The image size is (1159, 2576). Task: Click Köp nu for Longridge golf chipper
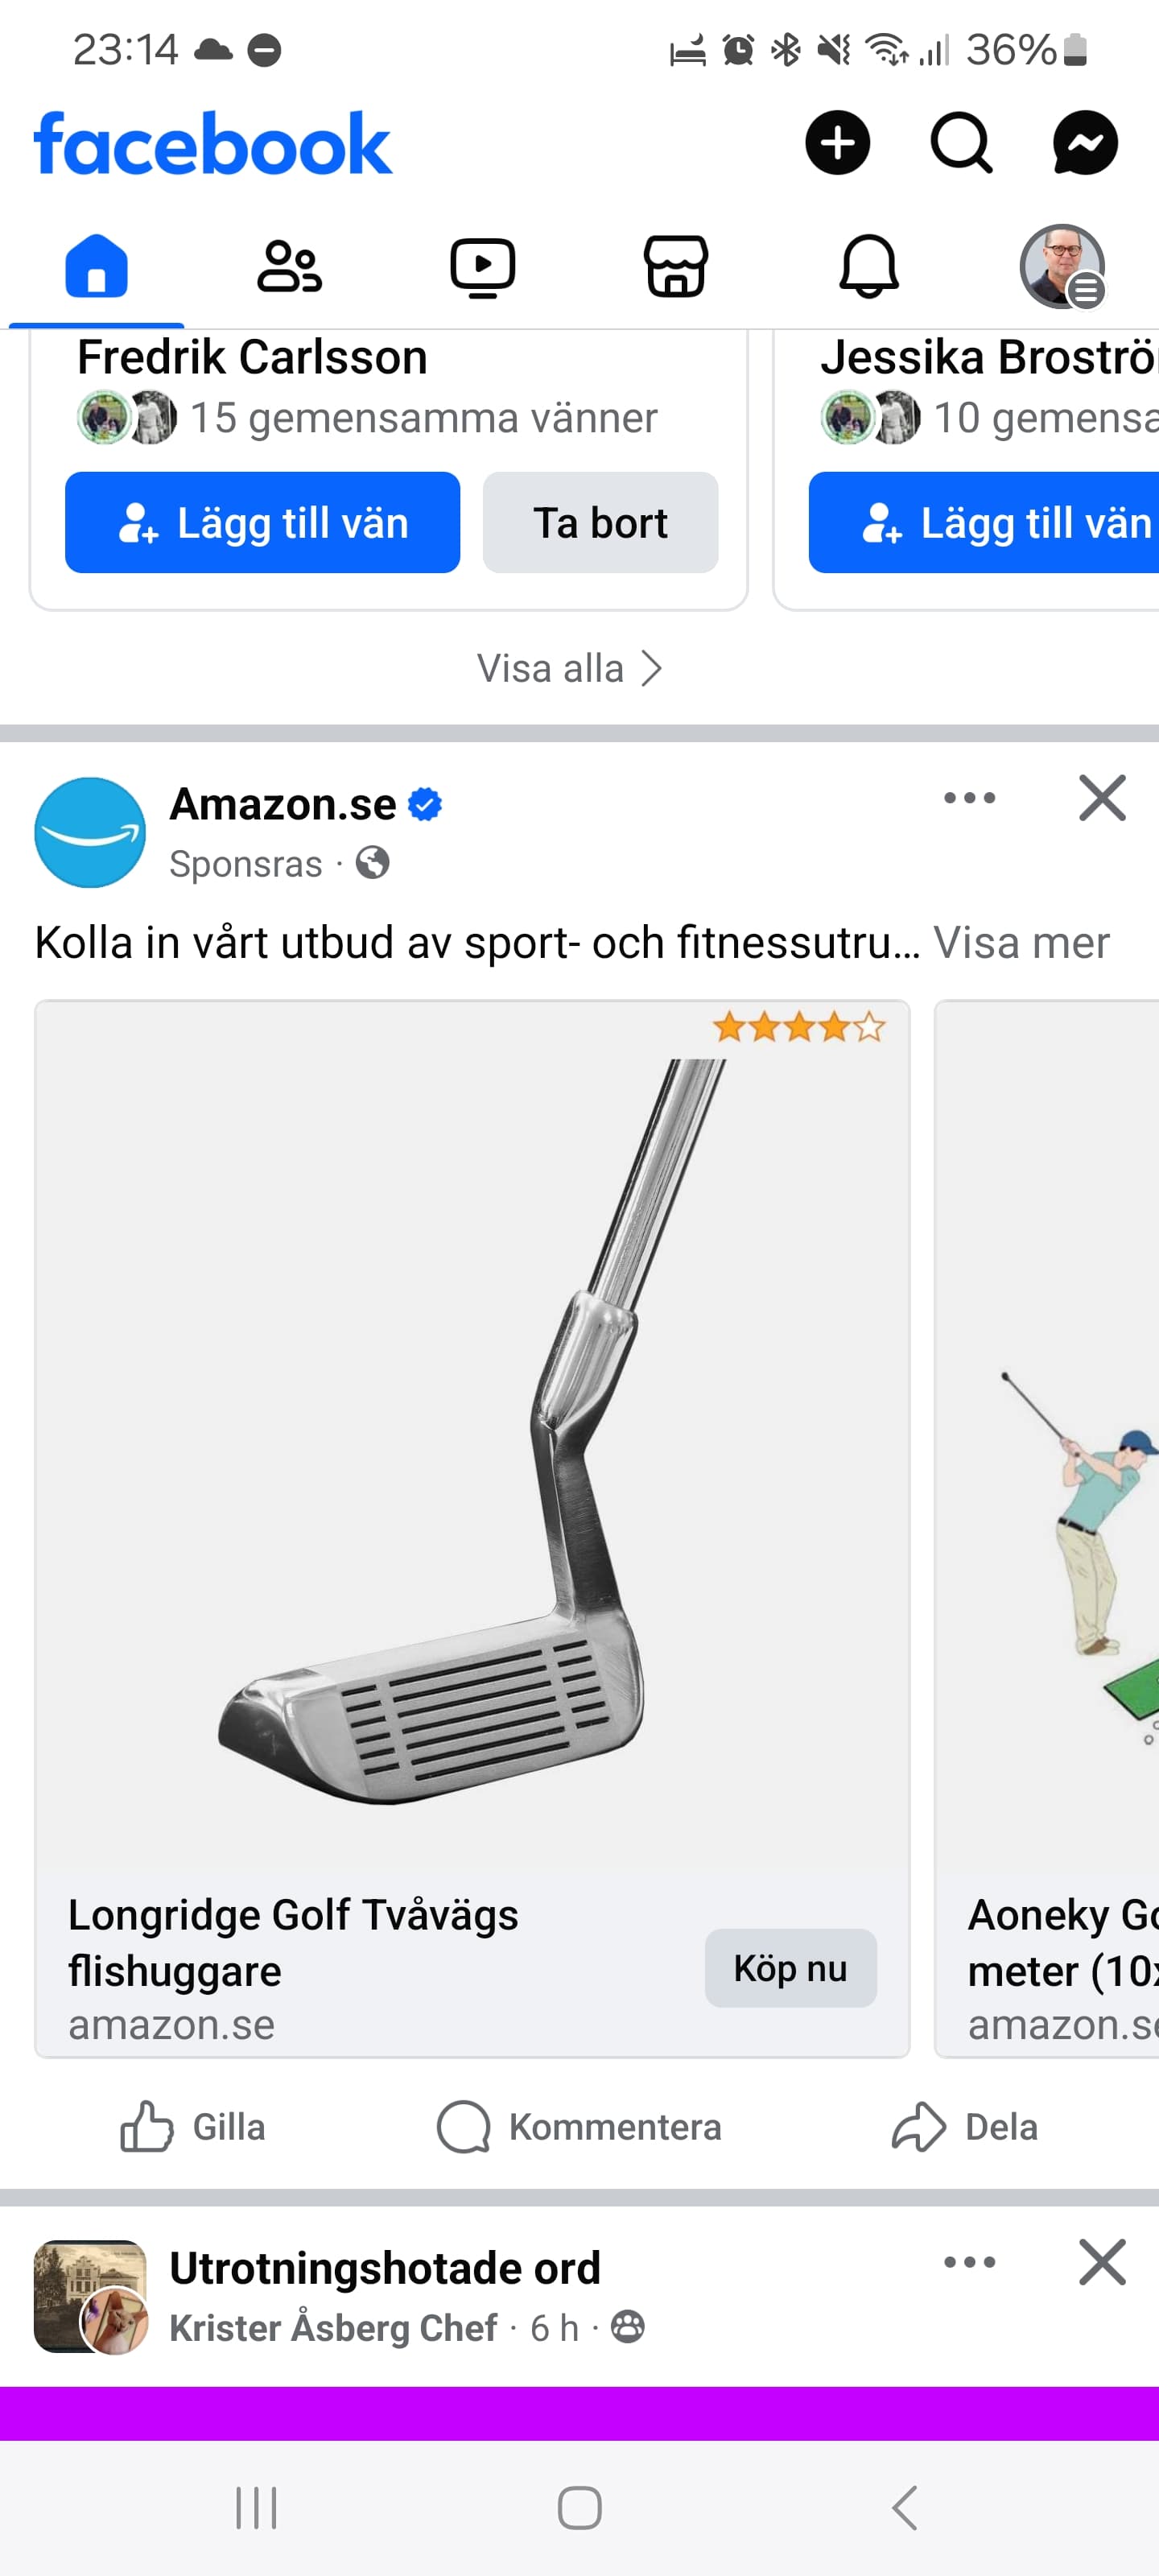[790, 1968]
